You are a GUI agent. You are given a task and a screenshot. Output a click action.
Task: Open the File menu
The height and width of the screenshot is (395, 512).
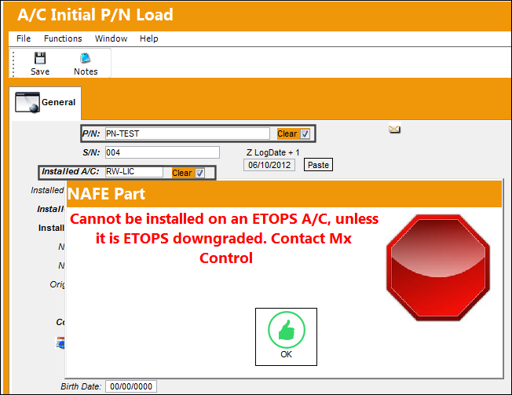(24, 38)
